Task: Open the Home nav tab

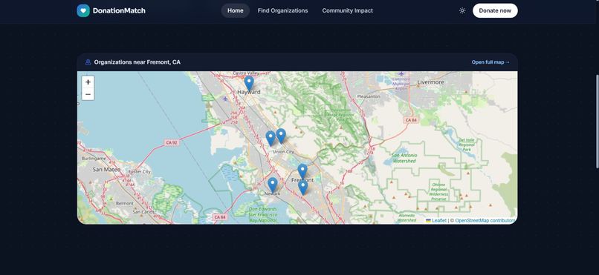Action: point(236,10)
